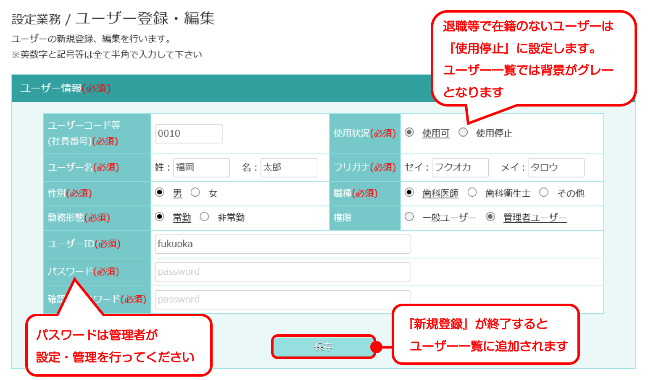
Task: Click the メイ furigana field
Action: point(556,168)
